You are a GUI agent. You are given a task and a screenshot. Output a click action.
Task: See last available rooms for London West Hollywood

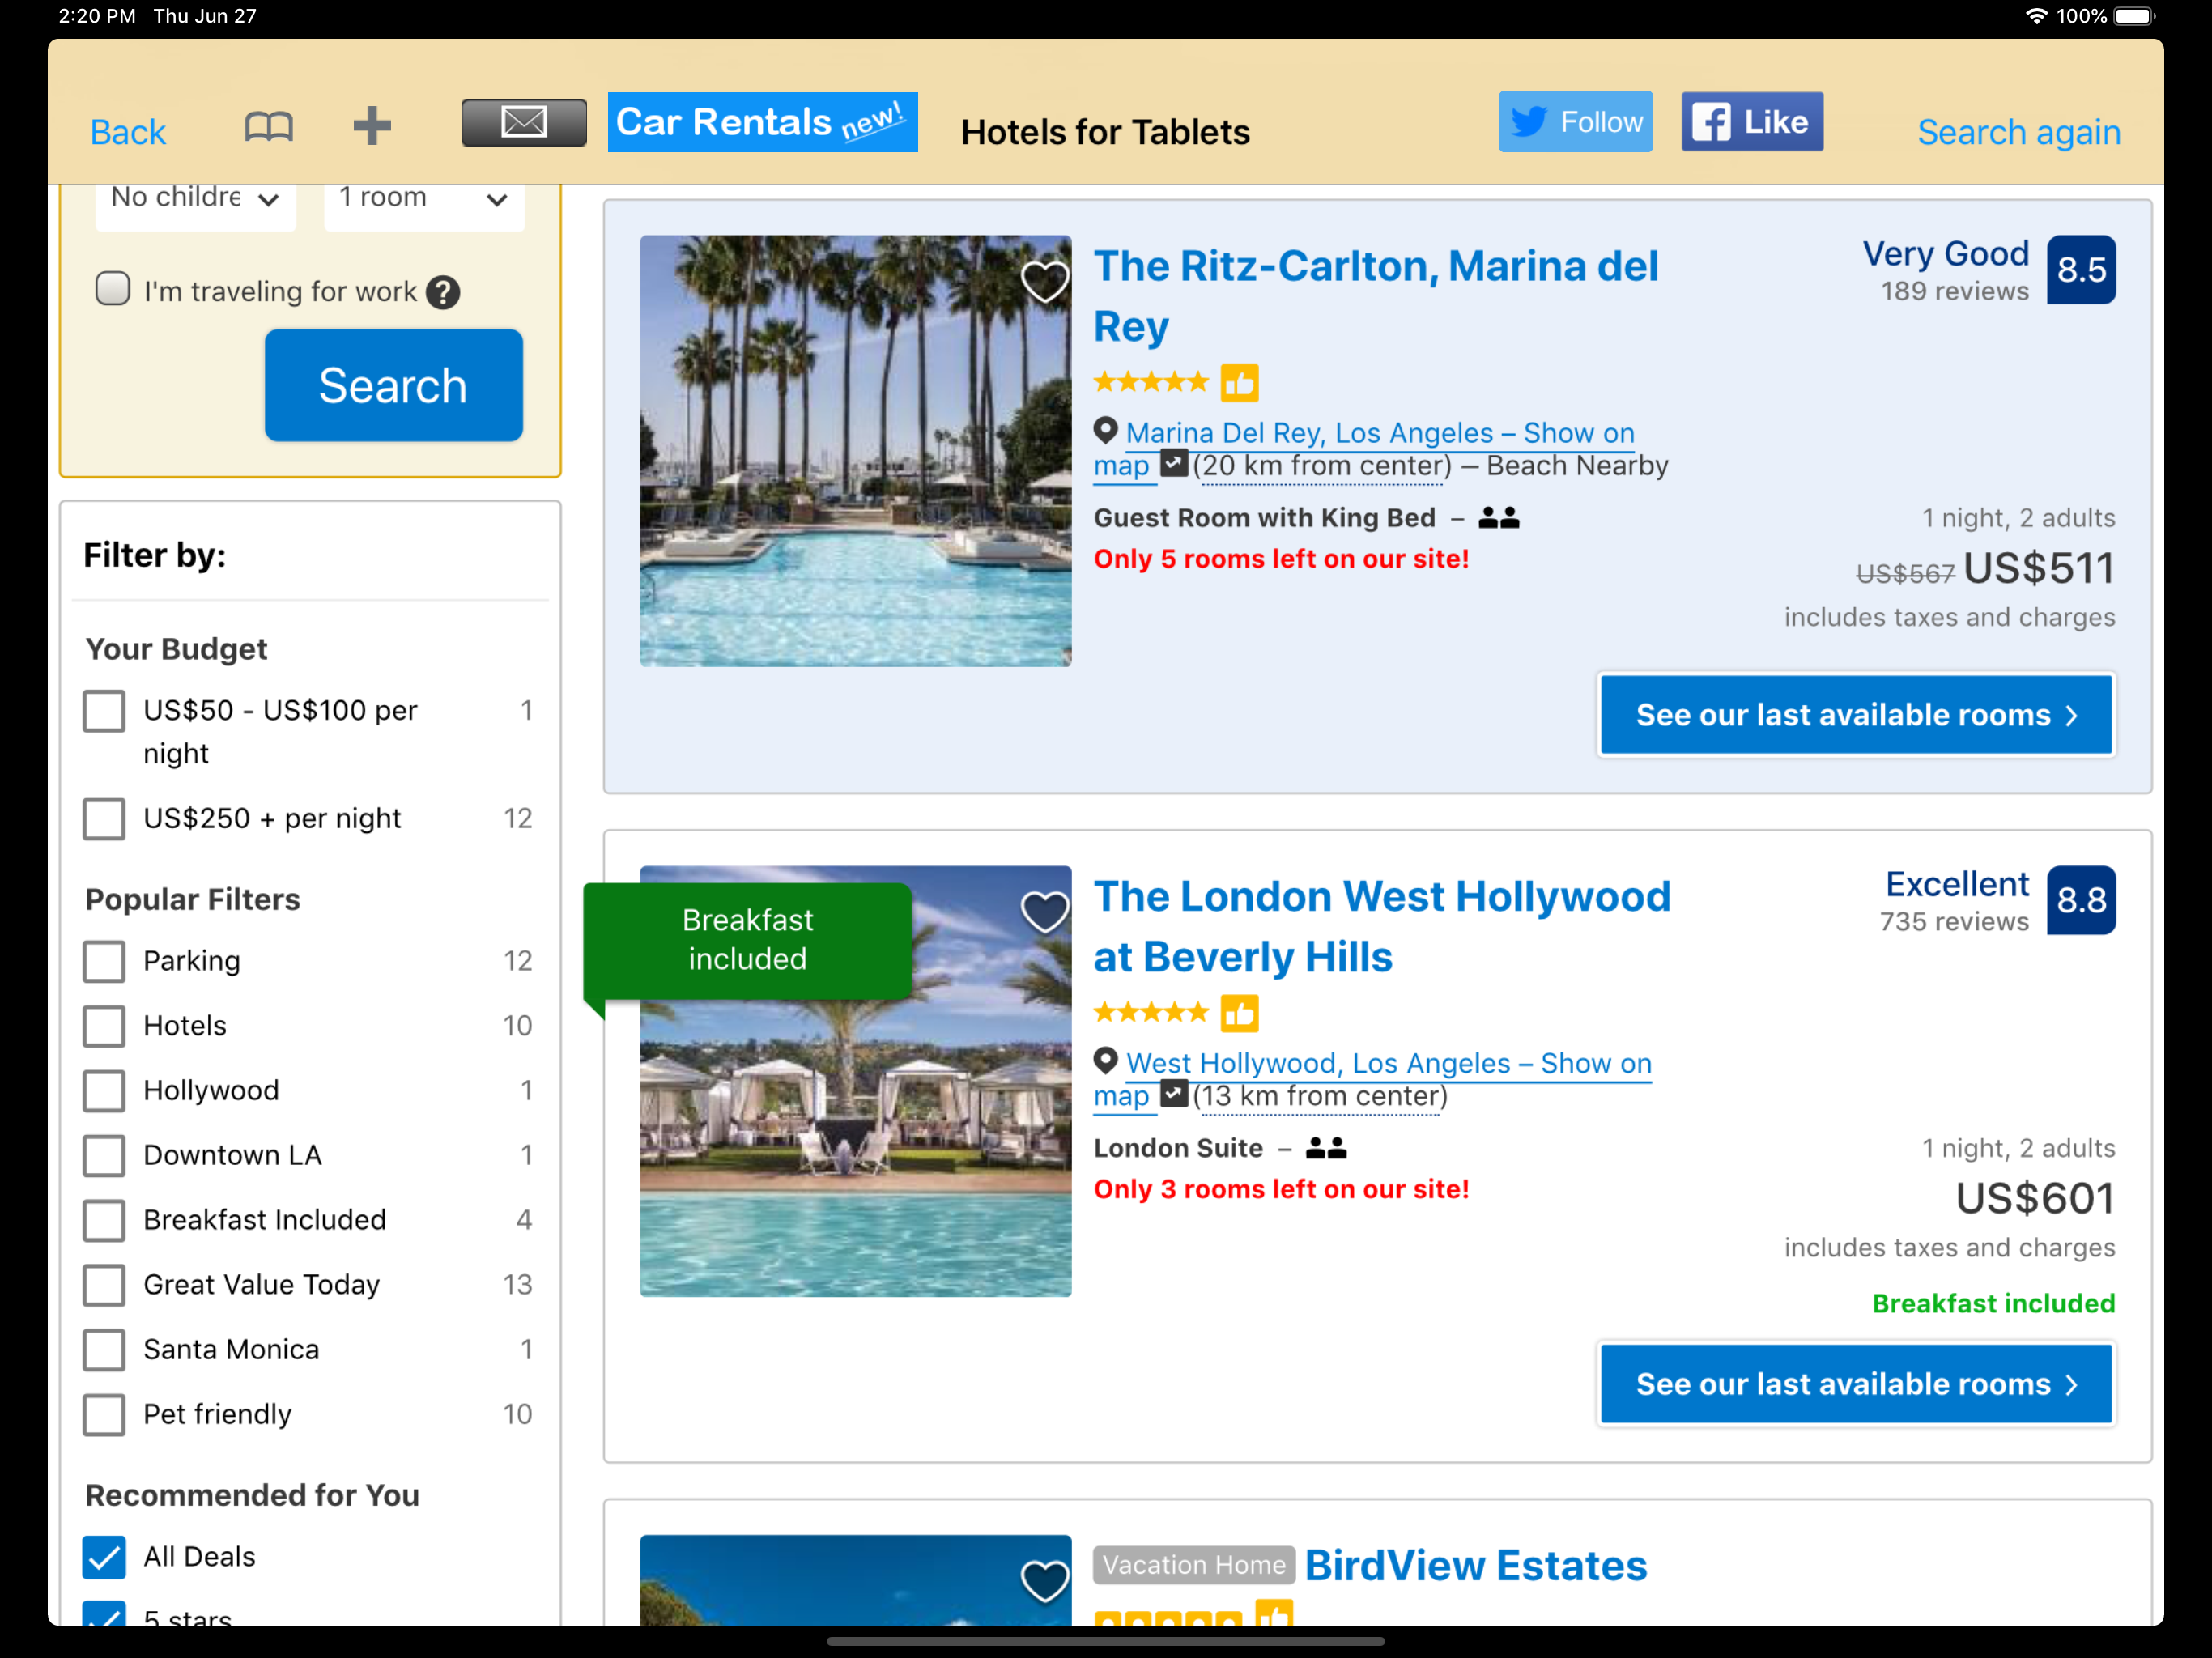pos(1856,1384)
